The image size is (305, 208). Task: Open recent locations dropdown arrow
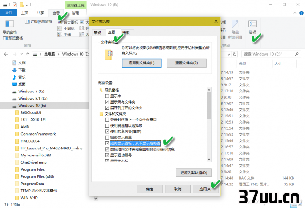click(22, 54)
